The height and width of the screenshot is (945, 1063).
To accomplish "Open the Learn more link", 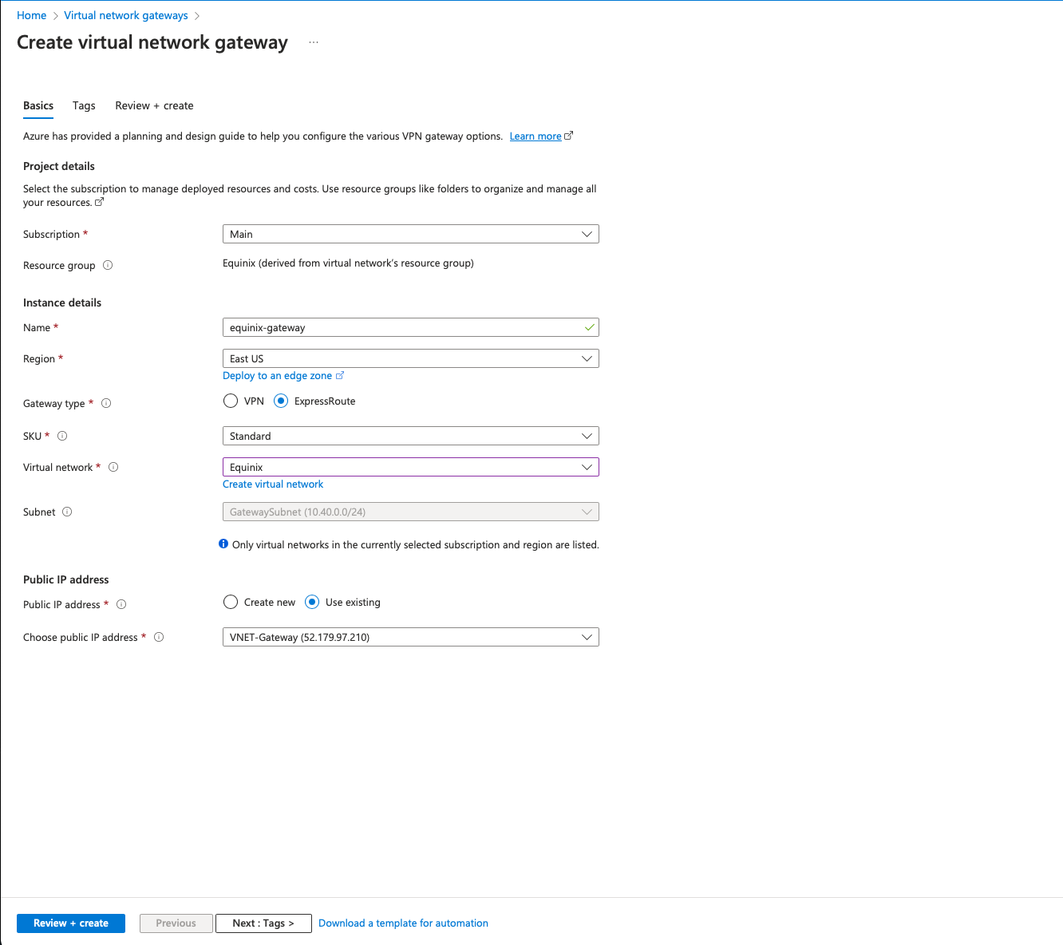I will 535,136.
